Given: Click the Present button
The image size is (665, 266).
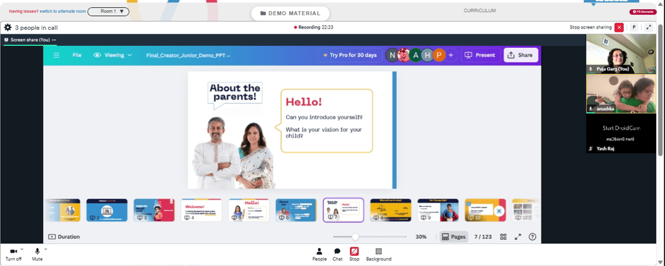Looking at the screenshot, I should pyautogui.click(x=481, y=55).
